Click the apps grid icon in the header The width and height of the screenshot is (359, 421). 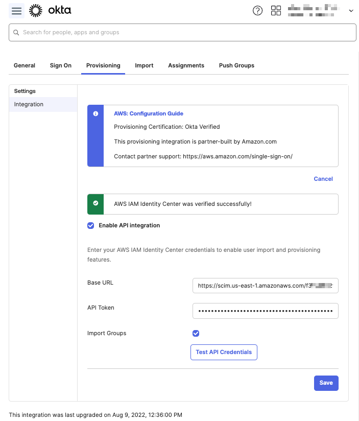pyautogui.click(x=276, y=10)
